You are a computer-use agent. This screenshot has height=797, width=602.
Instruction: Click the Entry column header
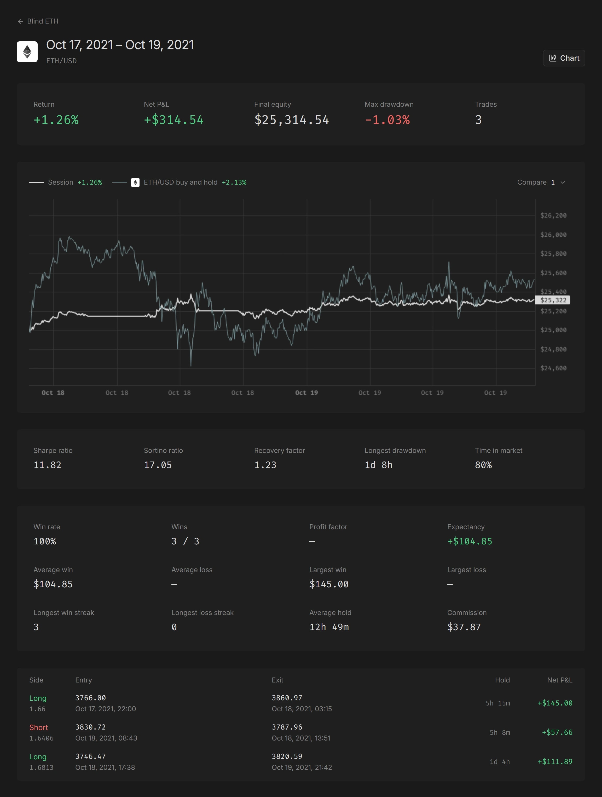tap(83, 680)
